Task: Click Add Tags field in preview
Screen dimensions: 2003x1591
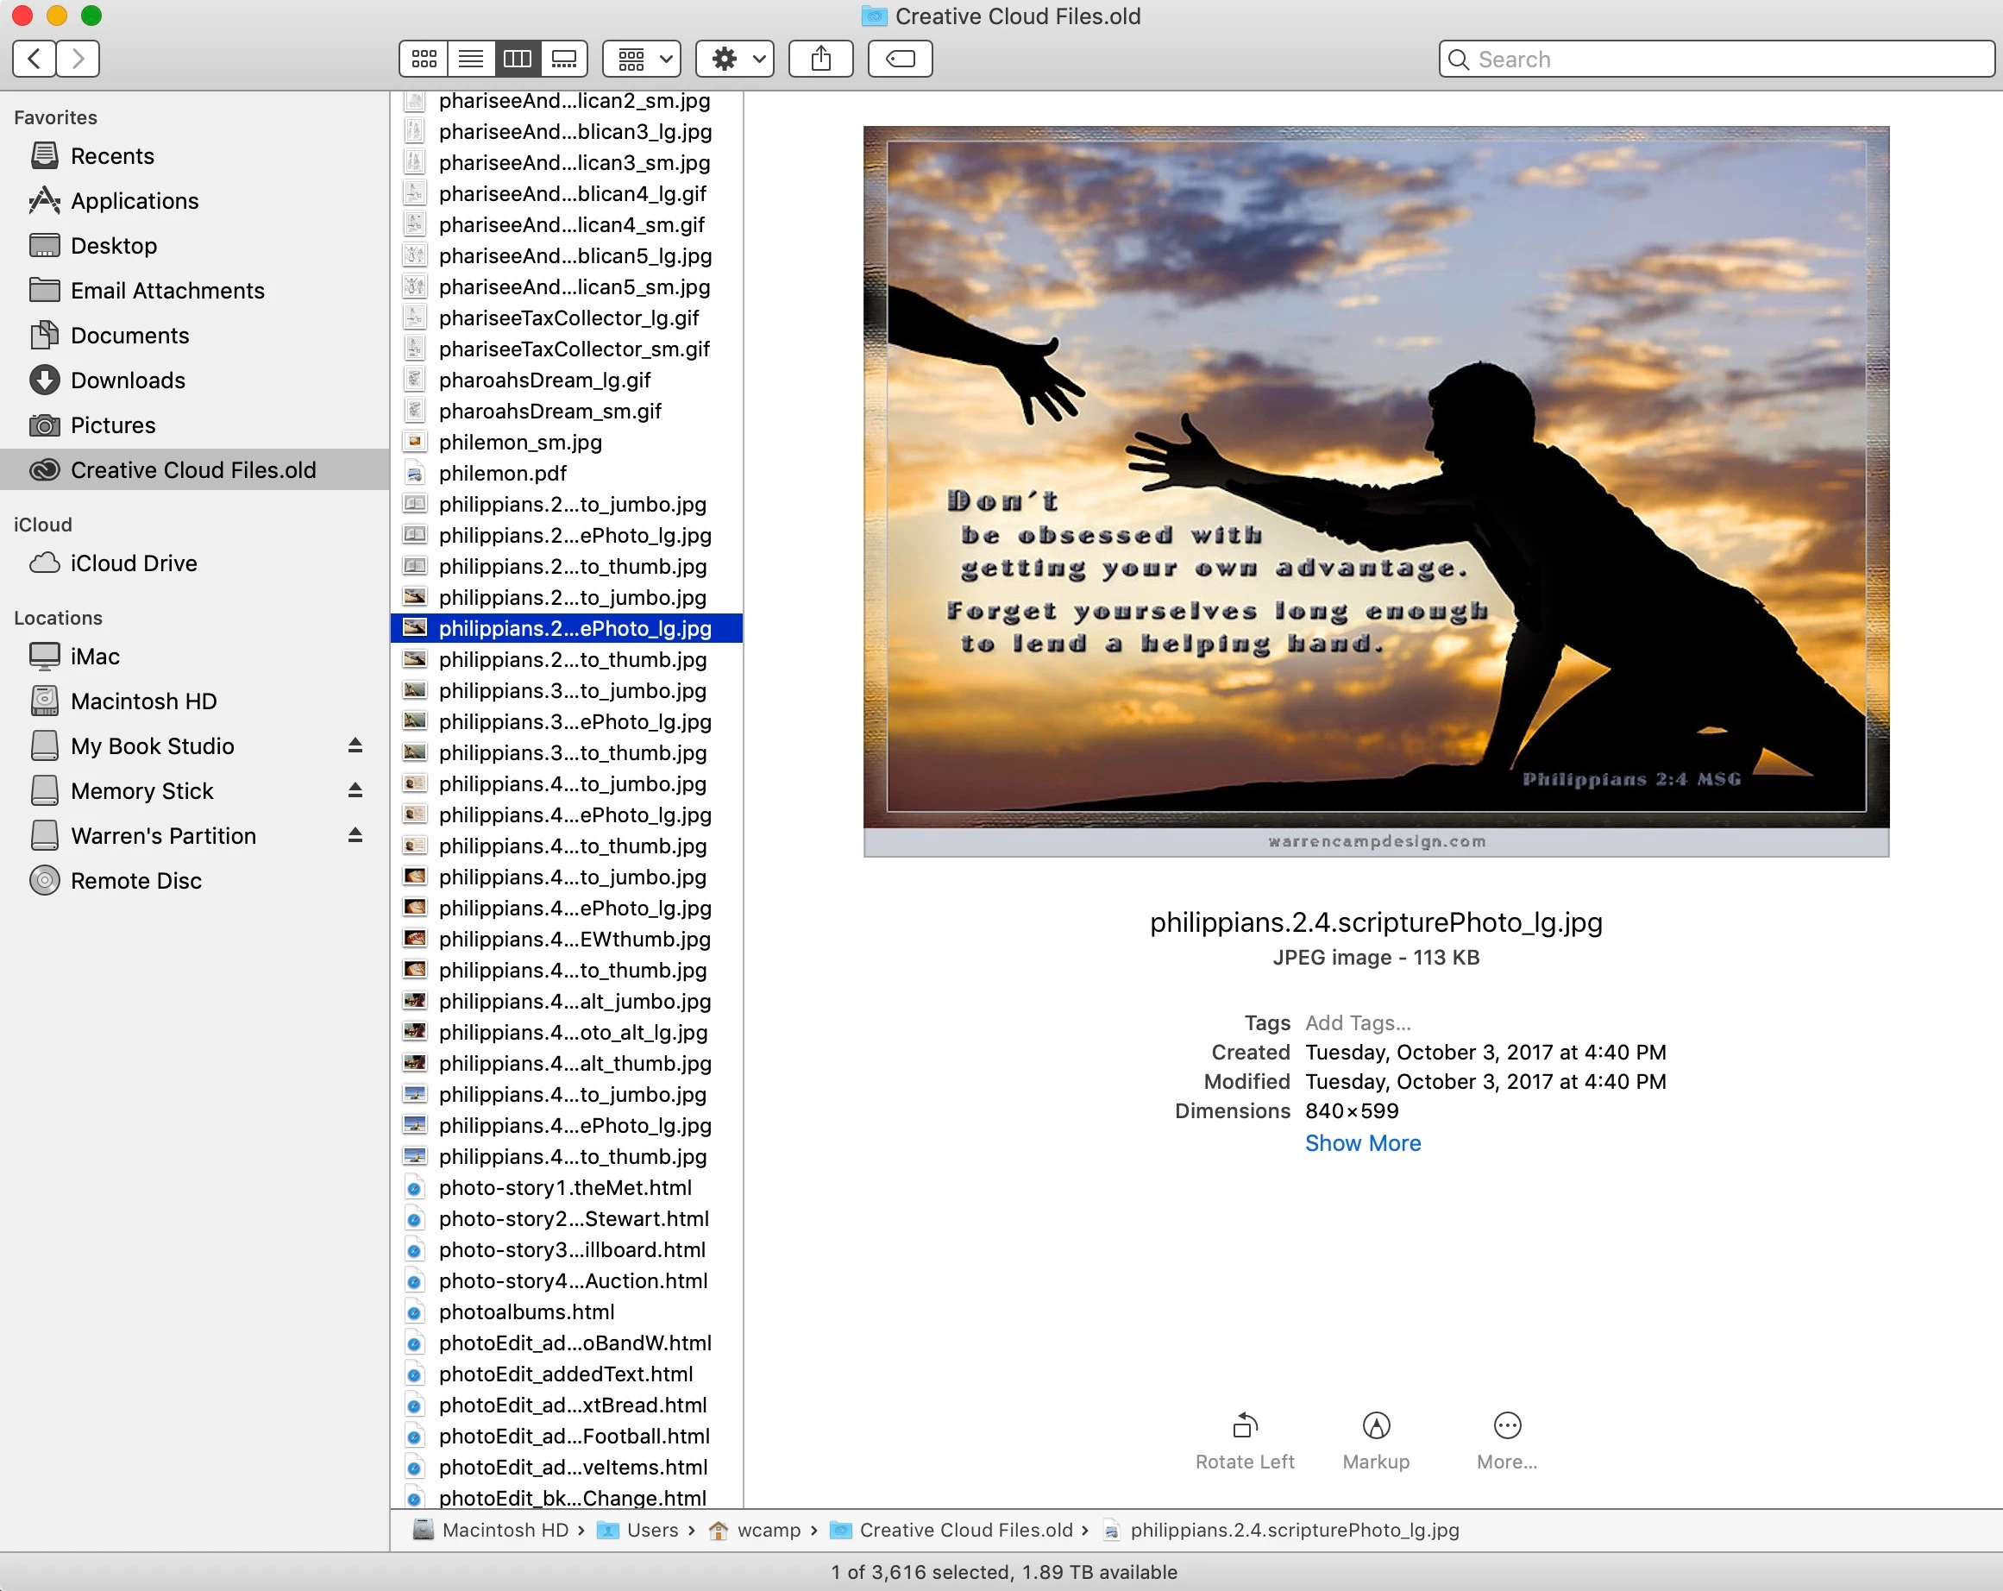Action: pos(1357,1022)
